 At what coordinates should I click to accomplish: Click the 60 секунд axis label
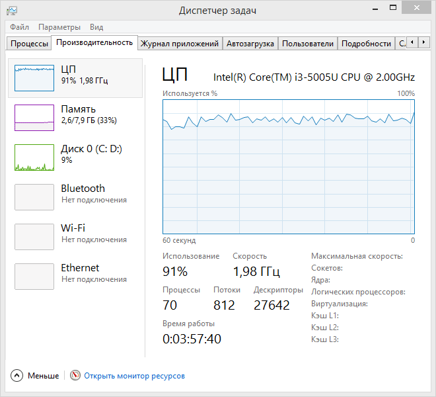179,240
